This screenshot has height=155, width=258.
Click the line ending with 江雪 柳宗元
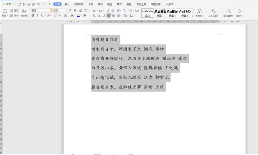pos(130,77)
